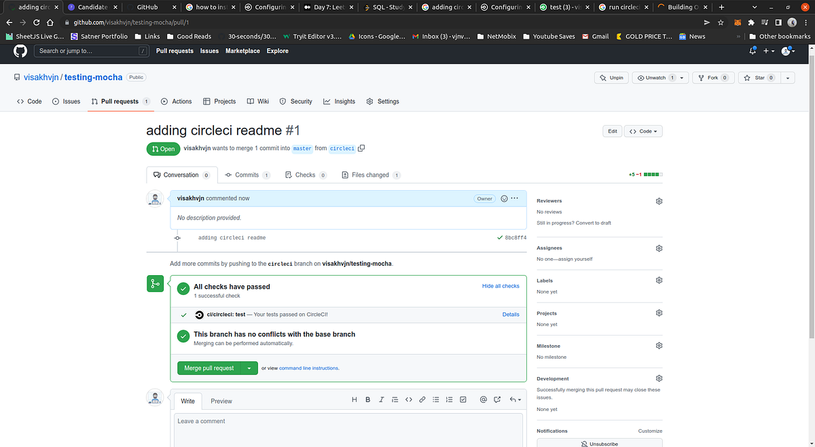Open the Conversation tab

coord(182,175)
